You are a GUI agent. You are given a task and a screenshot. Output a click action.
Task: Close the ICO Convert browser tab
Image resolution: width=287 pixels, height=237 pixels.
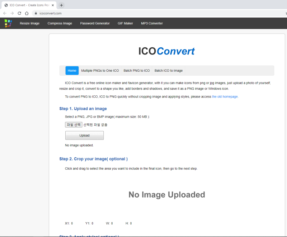(x=53, y=5)
